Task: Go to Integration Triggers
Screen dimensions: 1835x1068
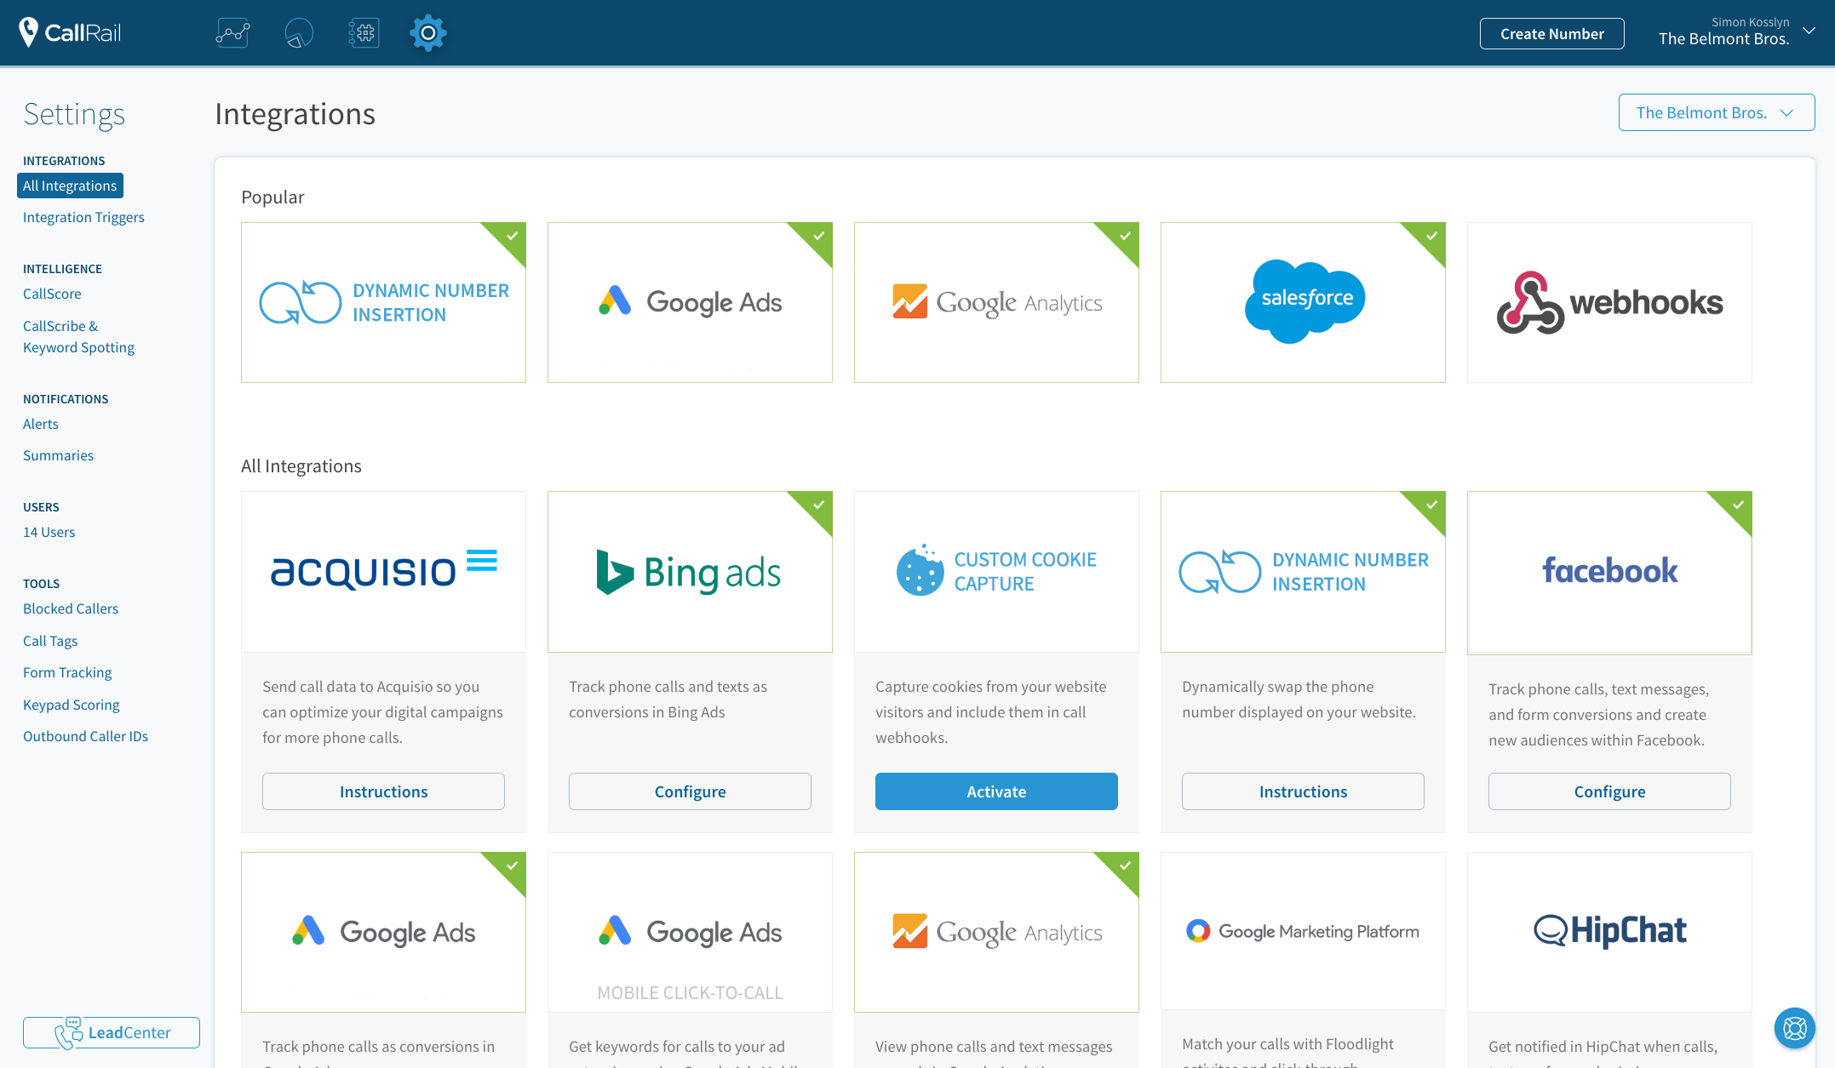Action: [x=83, y=217]
